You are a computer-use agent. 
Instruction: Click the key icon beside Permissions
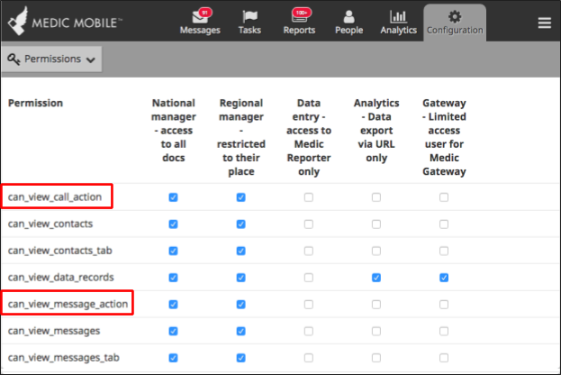click(x=14, y=59)
